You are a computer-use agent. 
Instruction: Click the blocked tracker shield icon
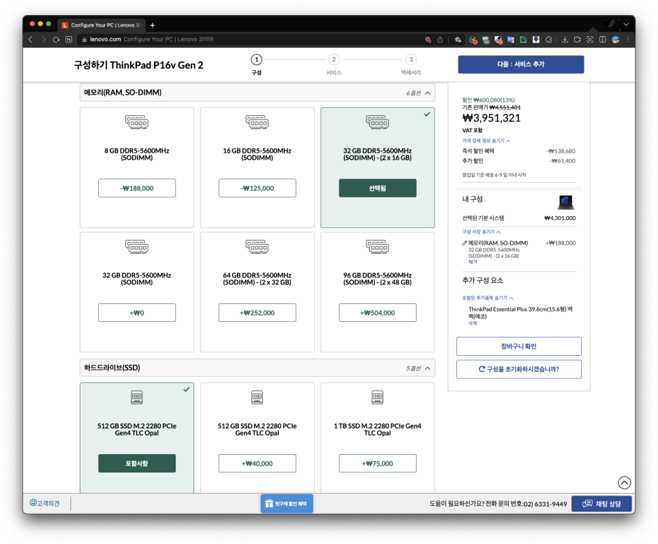428,40
